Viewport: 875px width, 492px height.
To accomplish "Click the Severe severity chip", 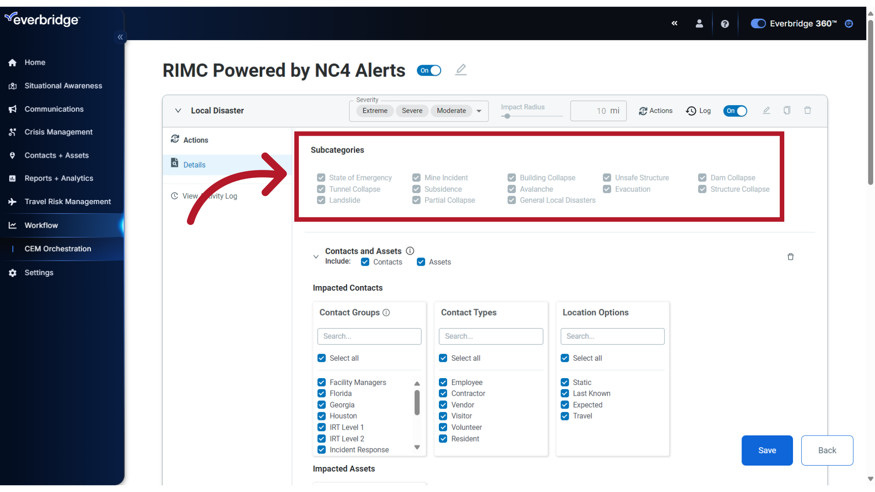I will pos(412,111).
